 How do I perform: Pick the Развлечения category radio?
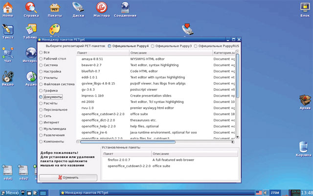41,135
